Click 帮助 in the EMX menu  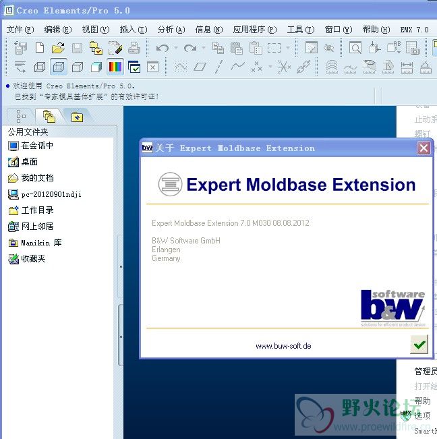pyautogui.click(x=422, y=401)
